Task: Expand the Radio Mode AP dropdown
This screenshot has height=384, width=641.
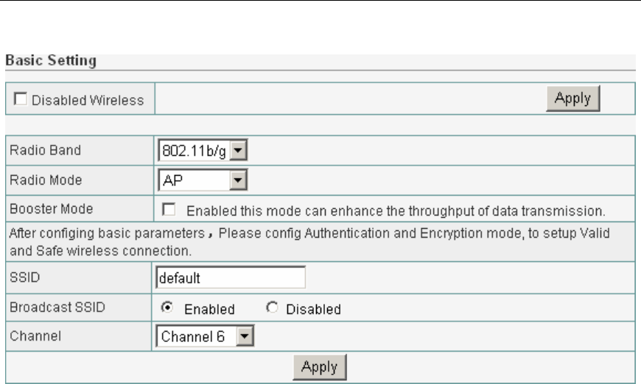Action: point(201,180)
